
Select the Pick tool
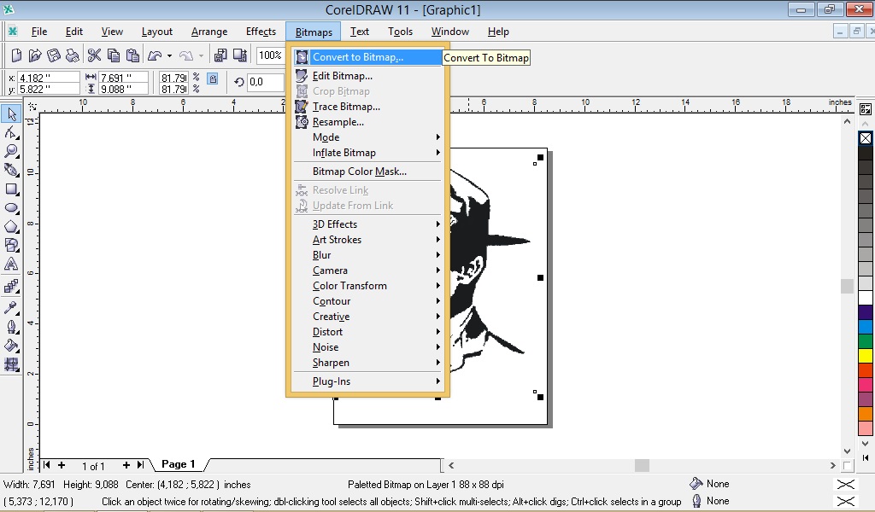click(11, 113)
